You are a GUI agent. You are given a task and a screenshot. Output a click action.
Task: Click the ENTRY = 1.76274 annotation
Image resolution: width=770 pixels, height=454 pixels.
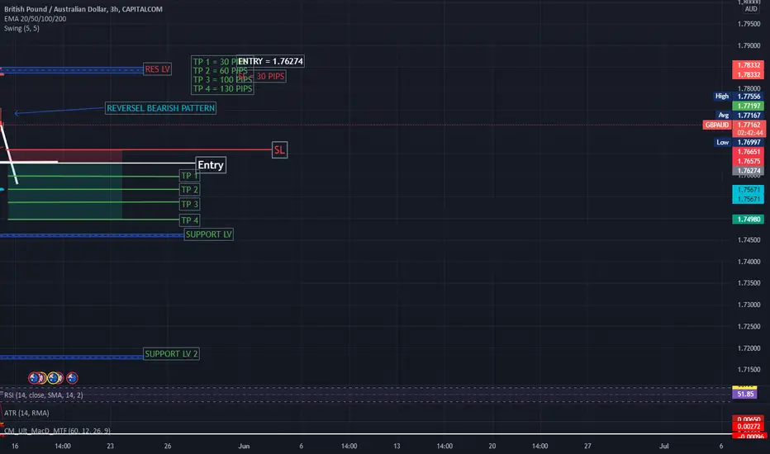coord(270,61)
